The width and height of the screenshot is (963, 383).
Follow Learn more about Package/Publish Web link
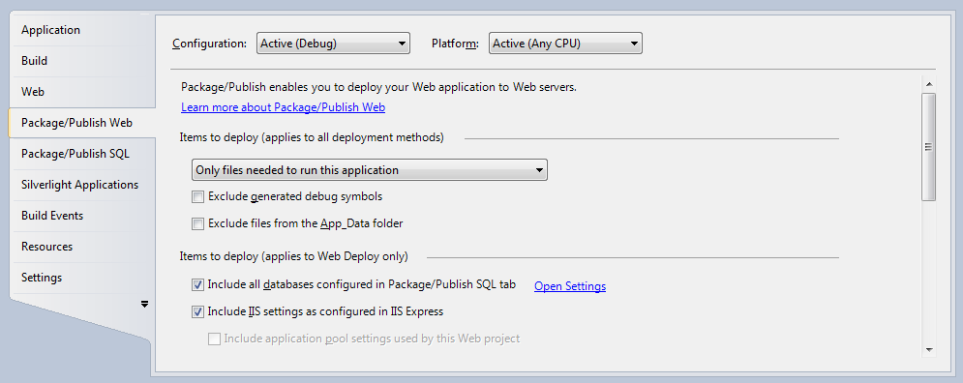284,107
